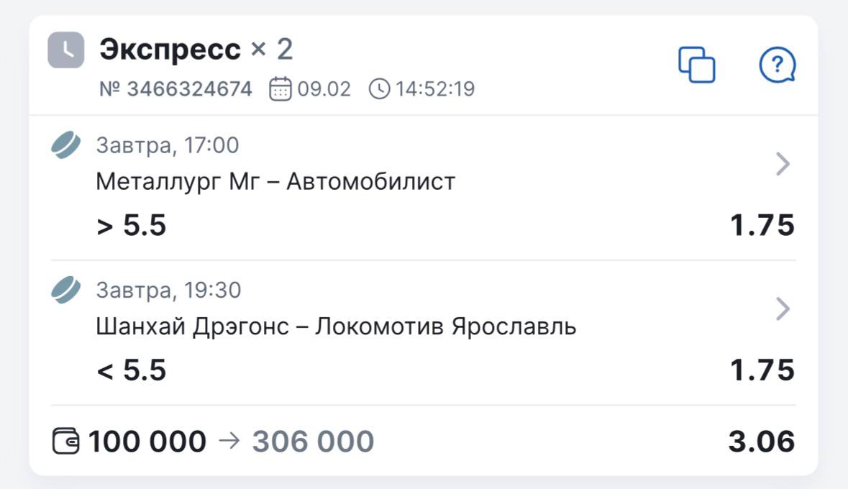Click the potential payout 306 000

[x=313, y=442]
